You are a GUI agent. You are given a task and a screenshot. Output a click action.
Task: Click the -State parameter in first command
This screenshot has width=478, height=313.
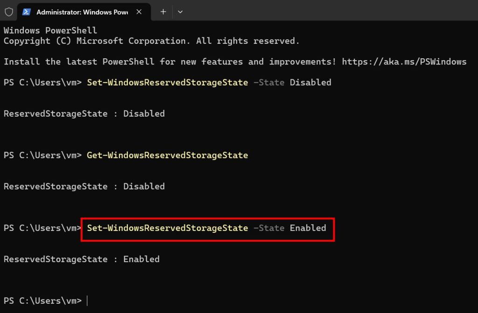pos(269,83)
